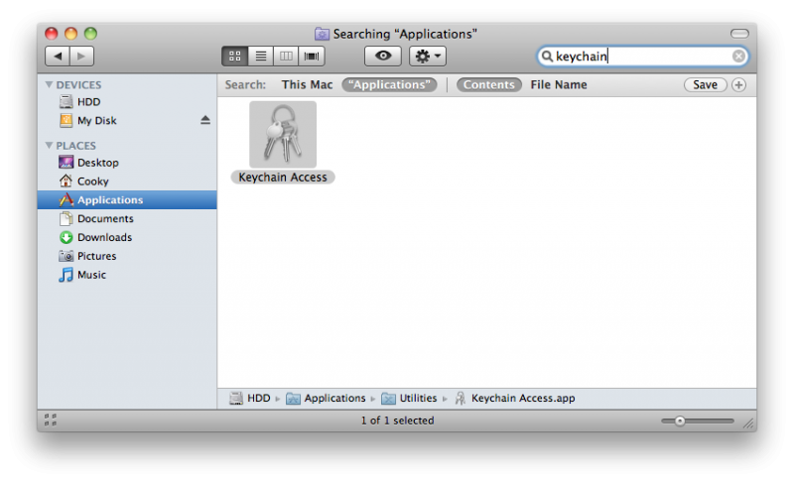Search by File Name

click(x=559, y=85)
